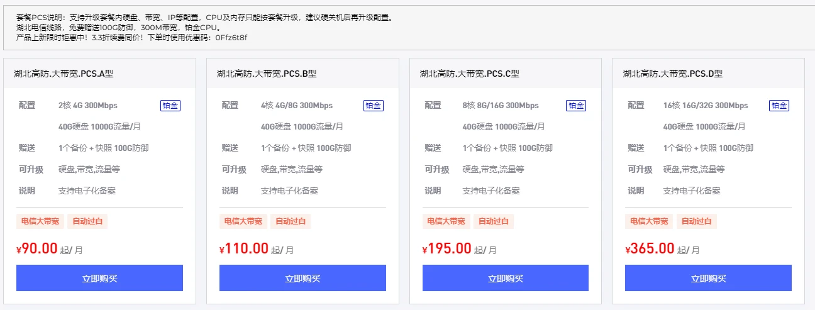Click the 铂金 badge on the D型 card

tap(779, 106)
